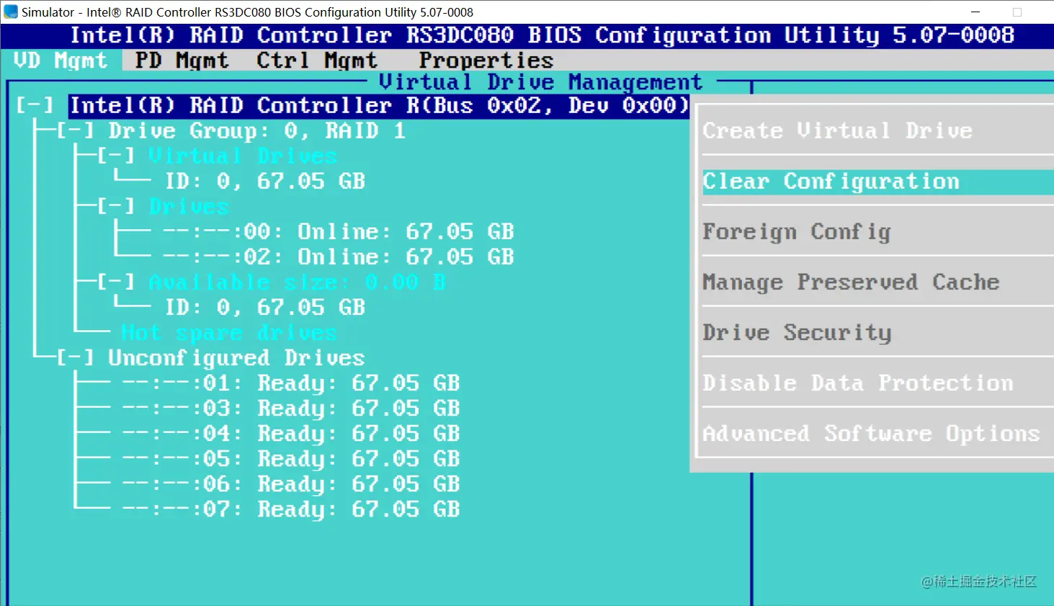Image resolution: width=1054 pixels, height=606 pixels.
Task: Minimize the Simulator window
Action: pyautogui.click(x=975, y=12)
